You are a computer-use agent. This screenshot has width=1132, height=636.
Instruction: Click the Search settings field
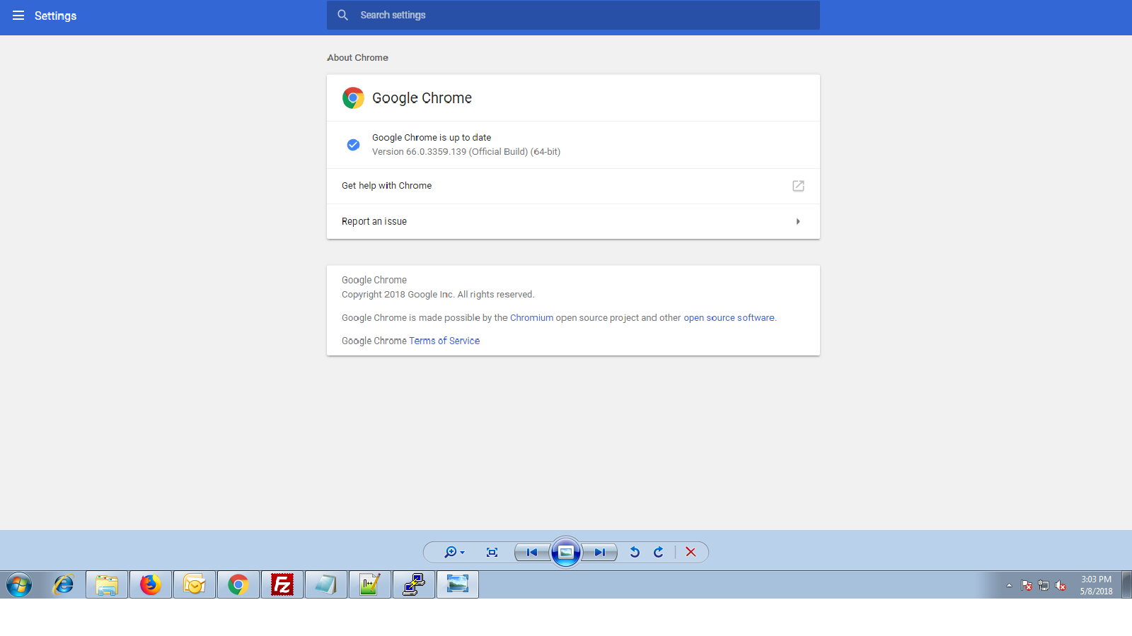point(573,15)
